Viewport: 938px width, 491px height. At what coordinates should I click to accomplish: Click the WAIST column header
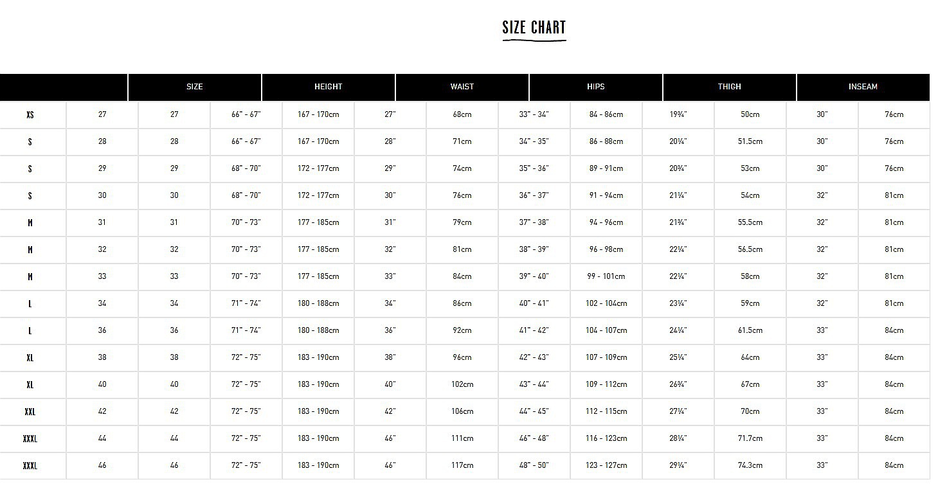tap(462, 87)
